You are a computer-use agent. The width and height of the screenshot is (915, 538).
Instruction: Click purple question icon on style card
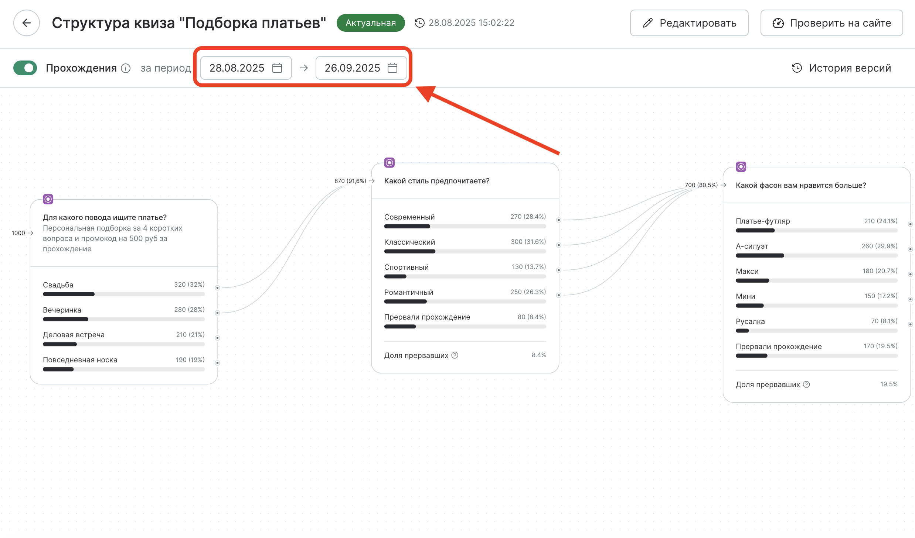[x=390, y=163]
